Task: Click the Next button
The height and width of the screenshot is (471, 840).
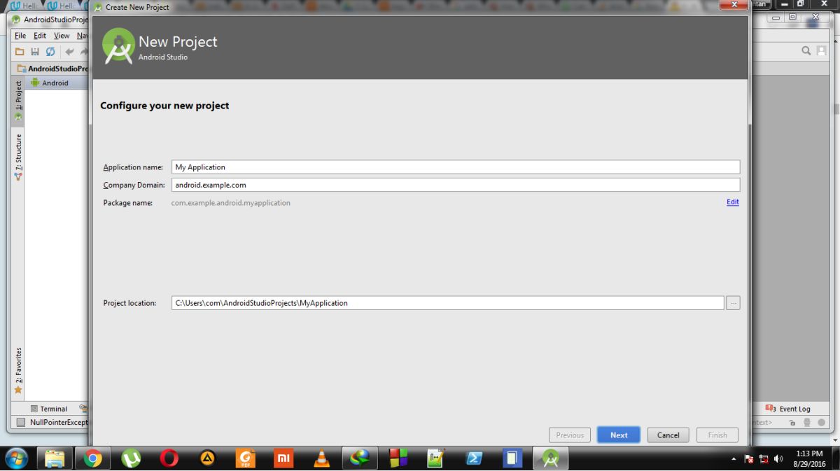Action: coord(619,435)
